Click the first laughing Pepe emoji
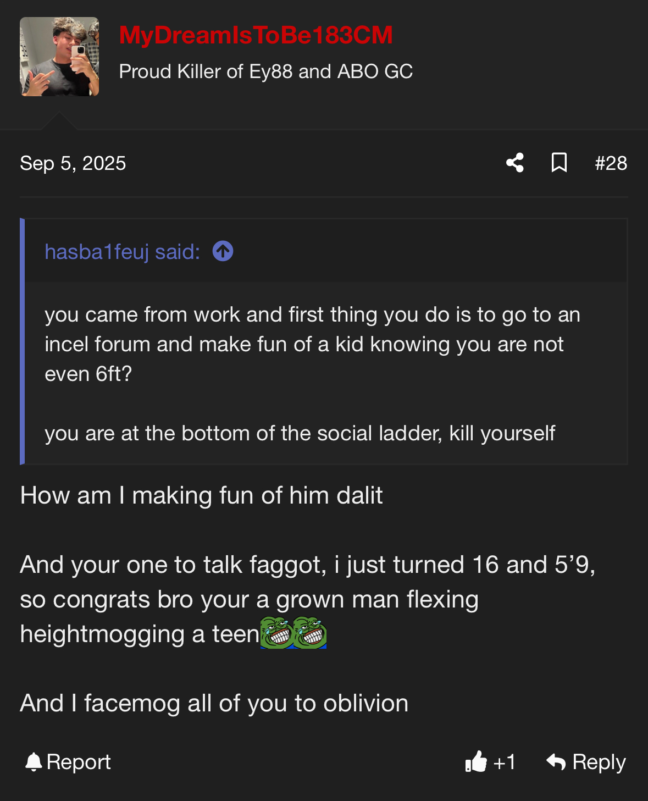 tap(276, 633)
